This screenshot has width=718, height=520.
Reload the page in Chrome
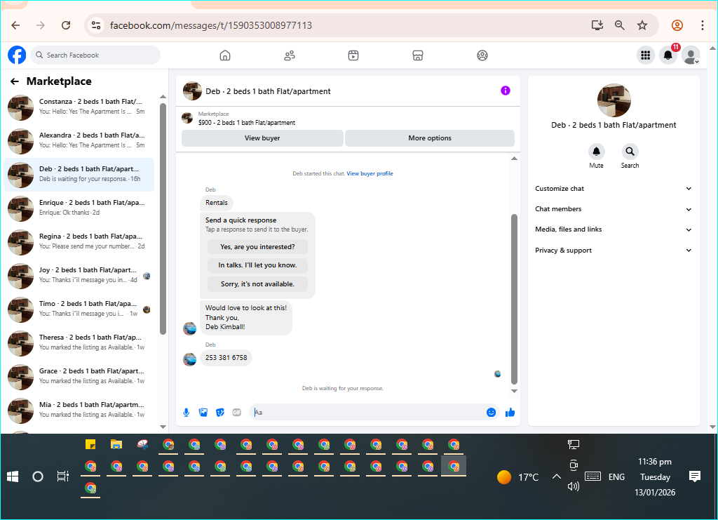[66, 25]
